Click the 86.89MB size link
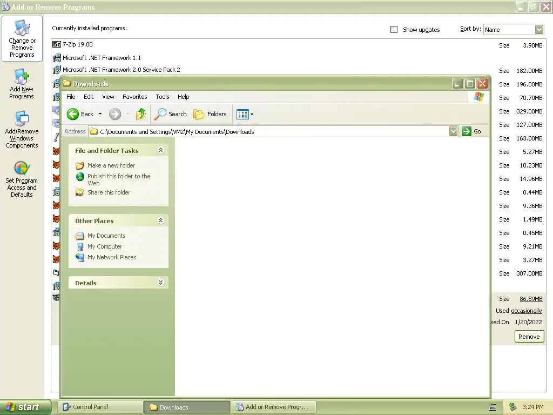This screenshot has width=553, height=415. [531, 299]
